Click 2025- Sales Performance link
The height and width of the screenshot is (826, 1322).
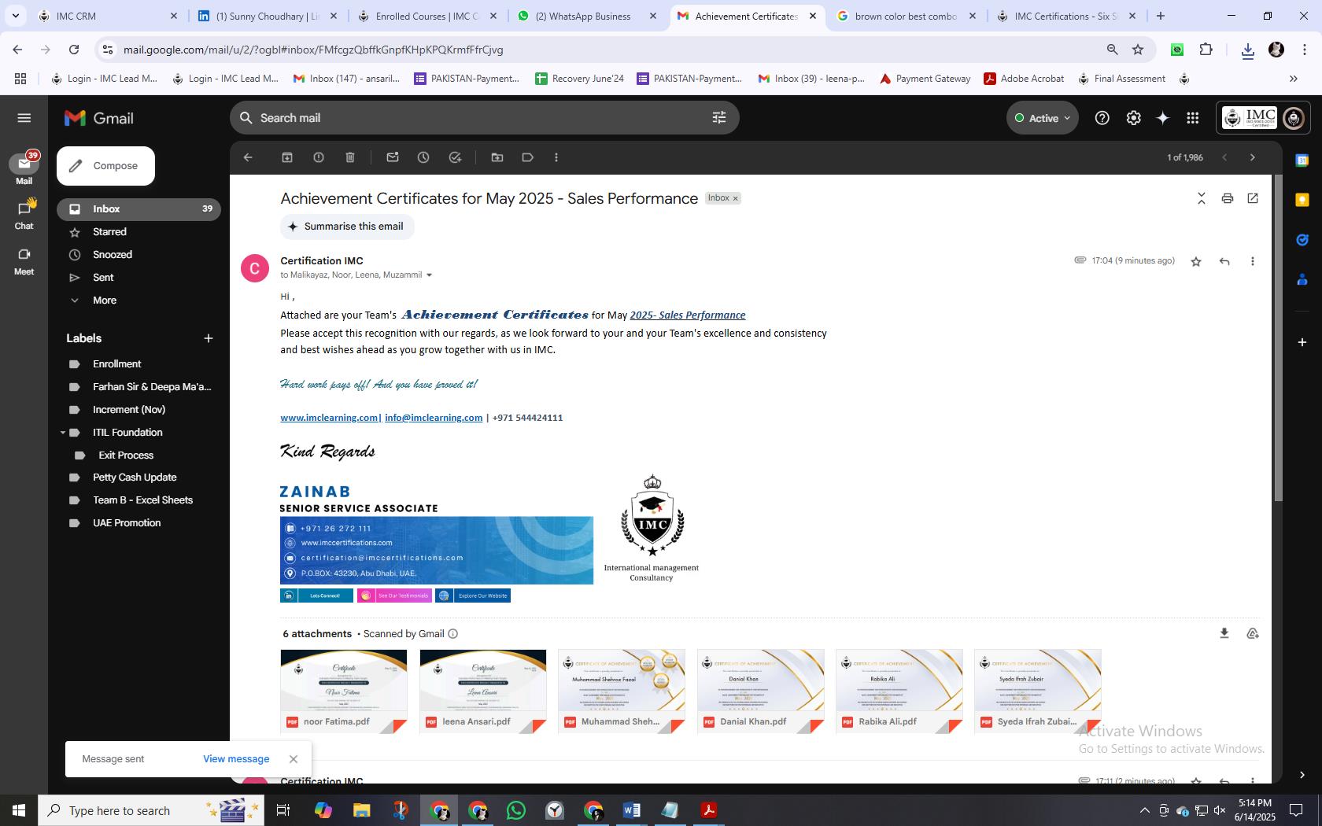pyautogui.click(x=687, y=315)
